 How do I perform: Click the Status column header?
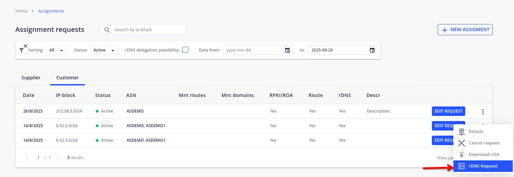click(103, 95)
